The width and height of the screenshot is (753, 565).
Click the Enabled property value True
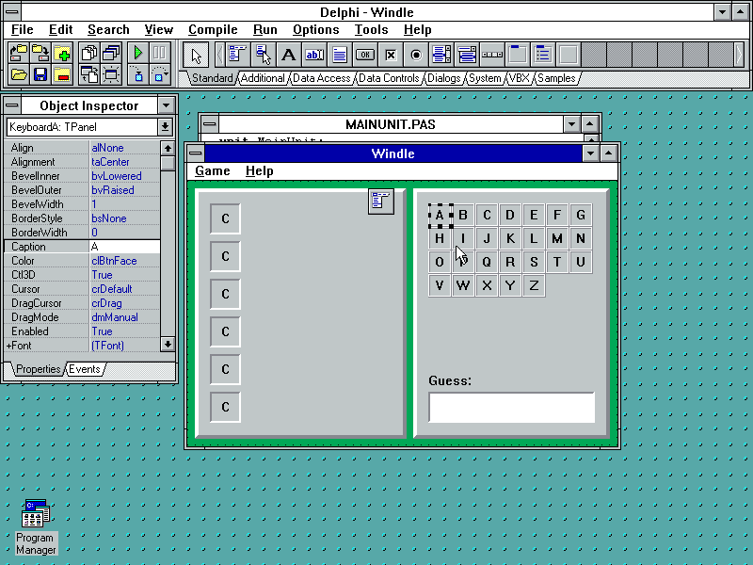click(124, 331)
